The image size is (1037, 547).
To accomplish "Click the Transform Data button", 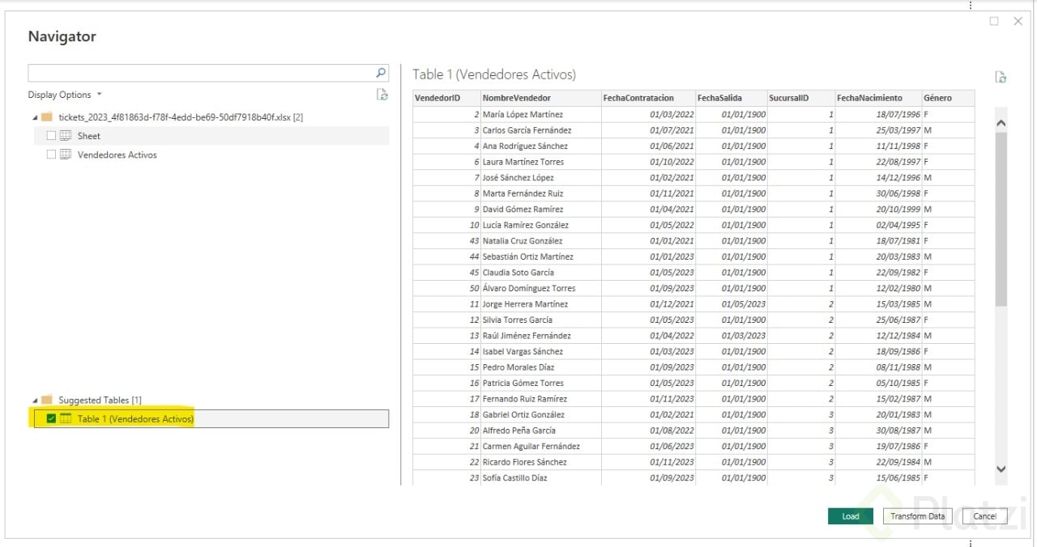I will [x=917, y=516].
